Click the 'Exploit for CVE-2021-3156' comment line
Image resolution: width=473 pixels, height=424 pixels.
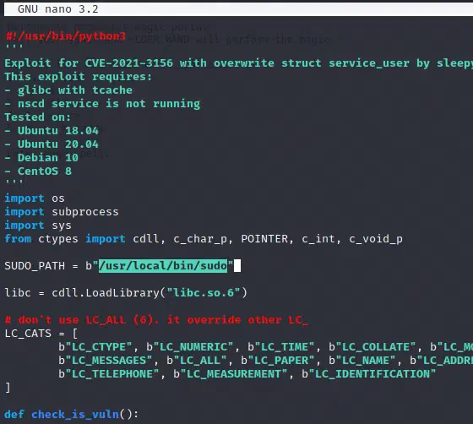238,63
